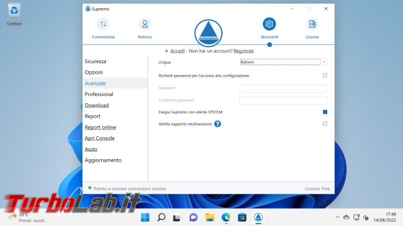Enable Abilita supporto multisessione checkbox
The height and width of the screenshot is (226, 403).
point(325,124)
